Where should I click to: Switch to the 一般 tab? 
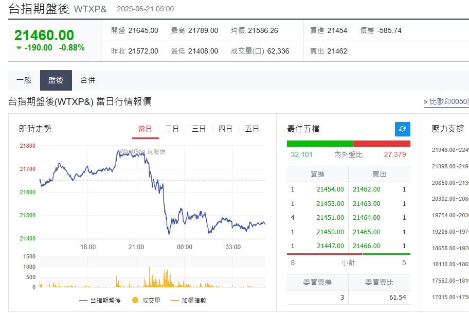(x=23, y=80)
